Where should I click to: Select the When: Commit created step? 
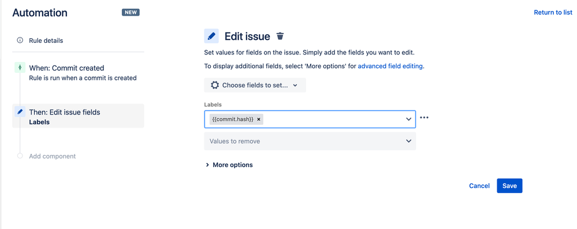pyautogui.click(x=78, y=72)
